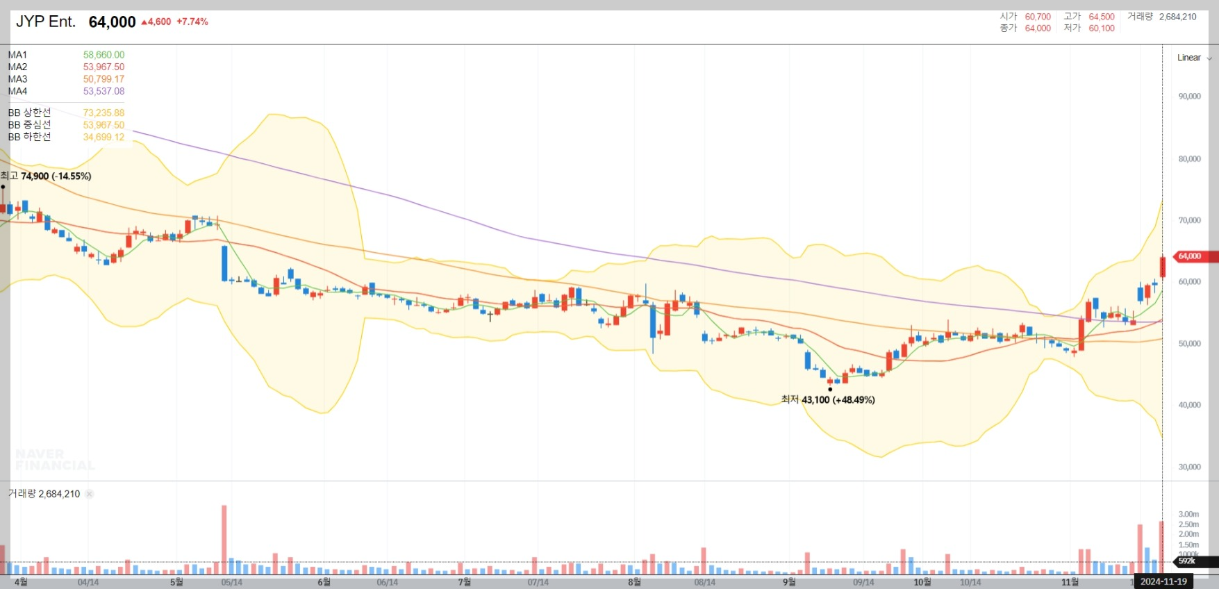Click the 3.00m volume axis label
The image size is (1219, 589).
point(1188,515)
